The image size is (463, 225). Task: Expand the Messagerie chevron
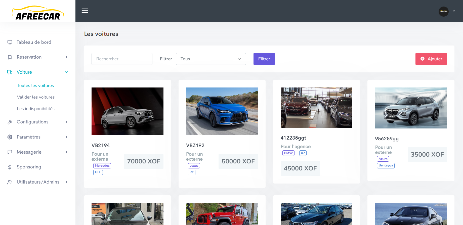[x=66, y=152]
